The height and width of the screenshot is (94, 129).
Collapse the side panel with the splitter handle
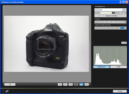(93, 42)
